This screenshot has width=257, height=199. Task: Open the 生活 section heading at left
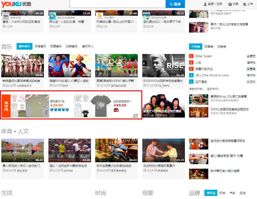coord(7,193)
